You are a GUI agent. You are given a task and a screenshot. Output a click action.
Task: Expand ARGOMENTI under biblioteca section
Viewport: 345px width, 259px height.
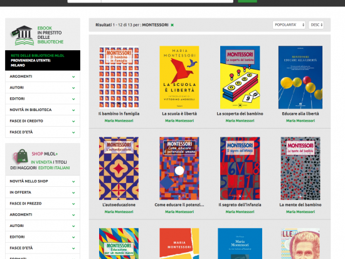(43, 77)
